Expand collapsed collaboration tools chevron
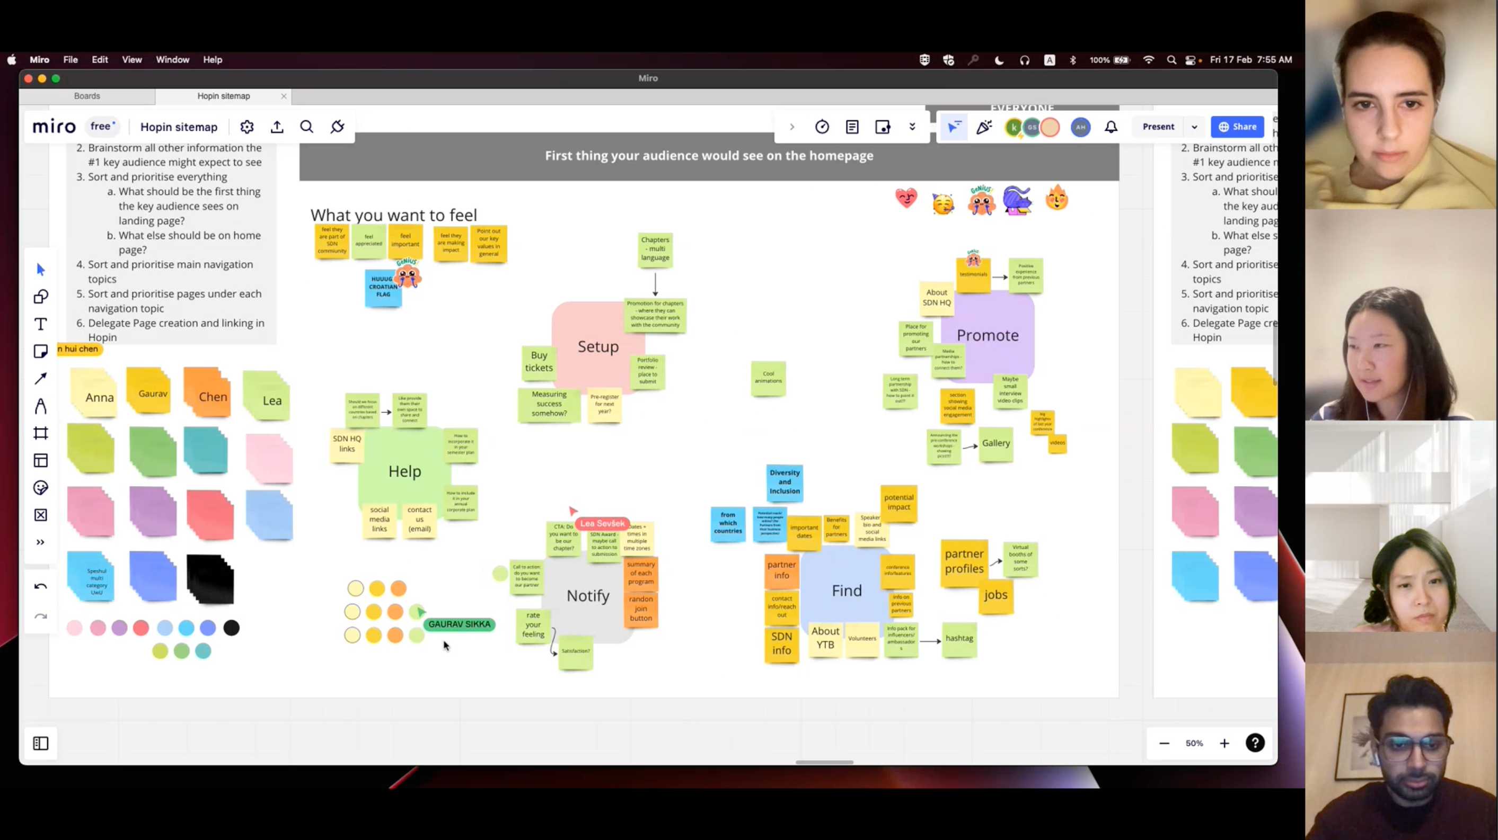Viewport: 1498px width, 840px height. [791, 127]
